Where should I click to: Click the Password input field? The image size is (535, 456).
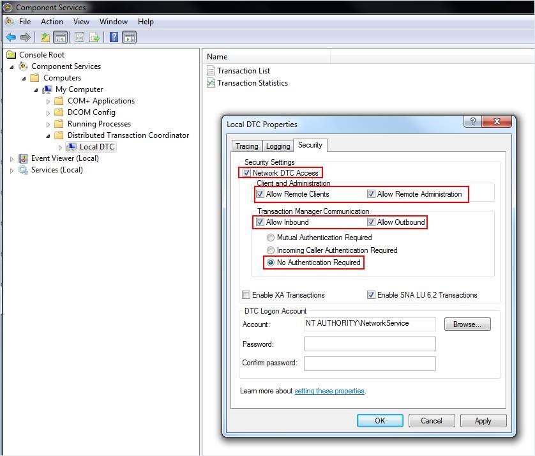(370, 344)
